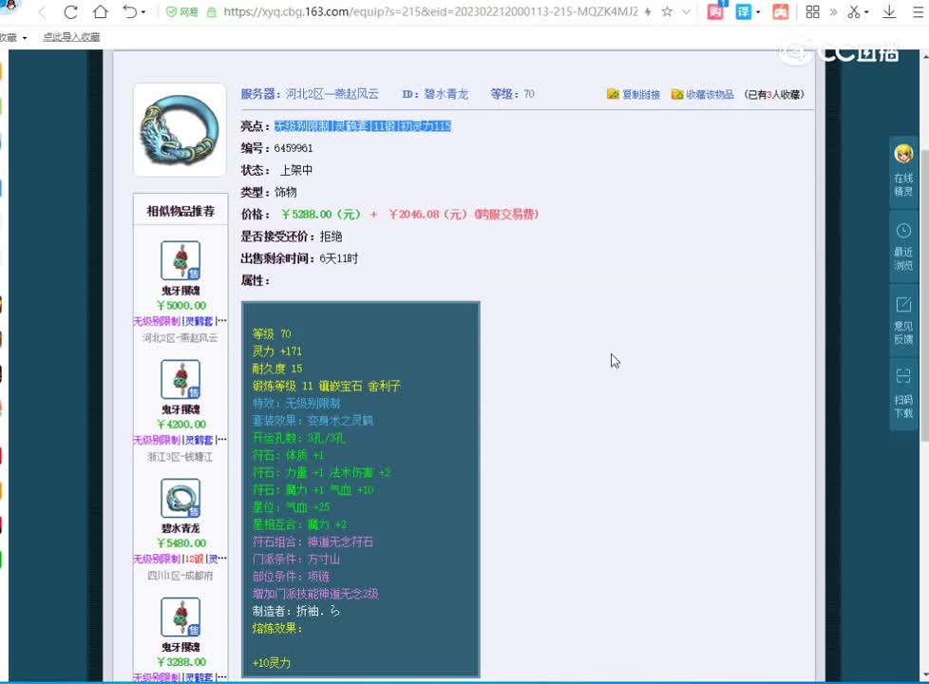
Task: Open the extensions grid icon
Action: [x=812, y=11]
